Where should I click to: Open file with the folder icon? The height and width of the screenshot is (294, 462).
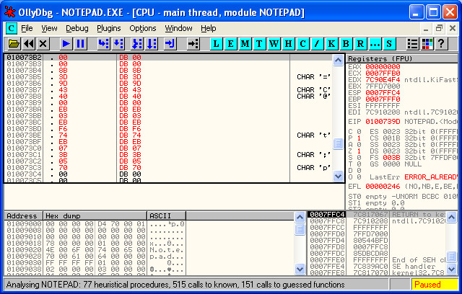point(14,44)
